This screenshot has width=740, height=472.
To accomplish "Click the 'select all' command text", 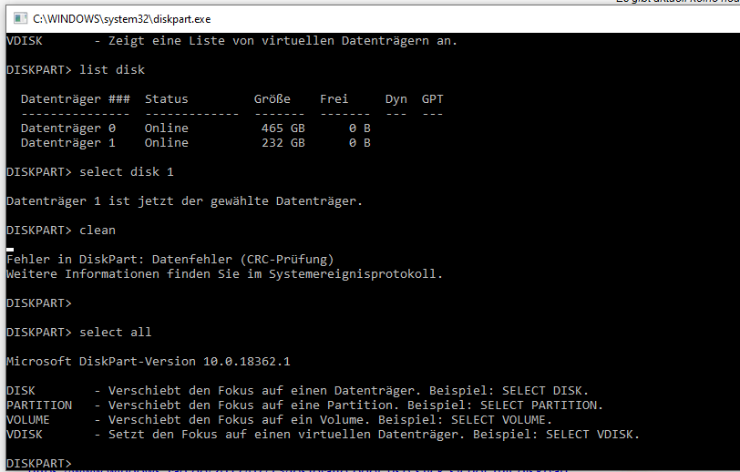I will 116,332.
